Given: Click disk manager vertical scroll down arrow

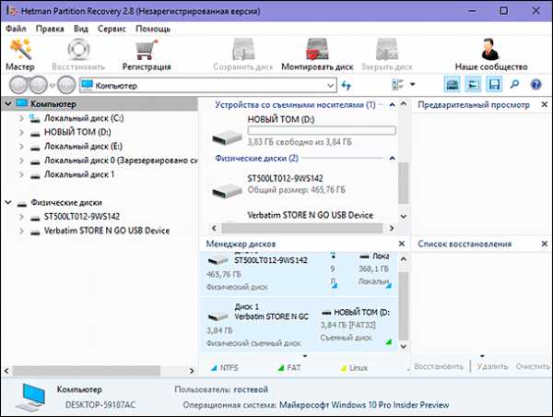Looking at the screenshot, I should tap(403, 346).
